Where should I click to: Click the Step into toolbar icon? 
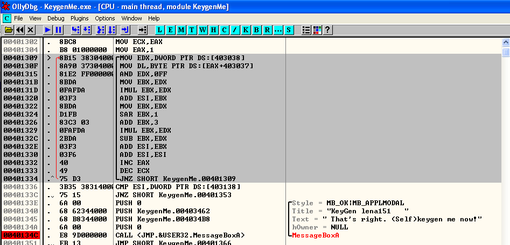point(76,30)
